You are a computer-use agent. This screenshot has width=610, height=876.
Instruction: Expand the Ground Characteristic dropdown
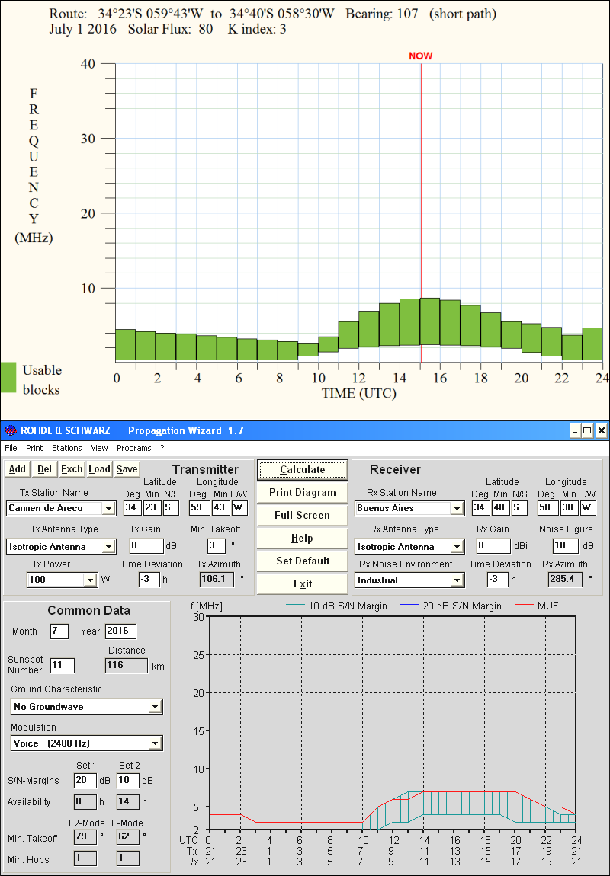pos(155,707)
